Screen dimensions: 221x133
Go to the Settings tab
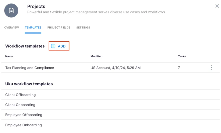click(83, 27)
